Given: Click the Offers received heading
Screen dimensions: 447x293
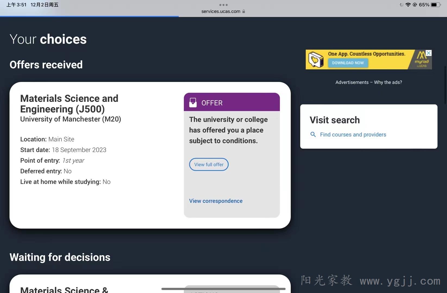Looking at the screenshot, I should pyautogui.click(x=46, y=65).
